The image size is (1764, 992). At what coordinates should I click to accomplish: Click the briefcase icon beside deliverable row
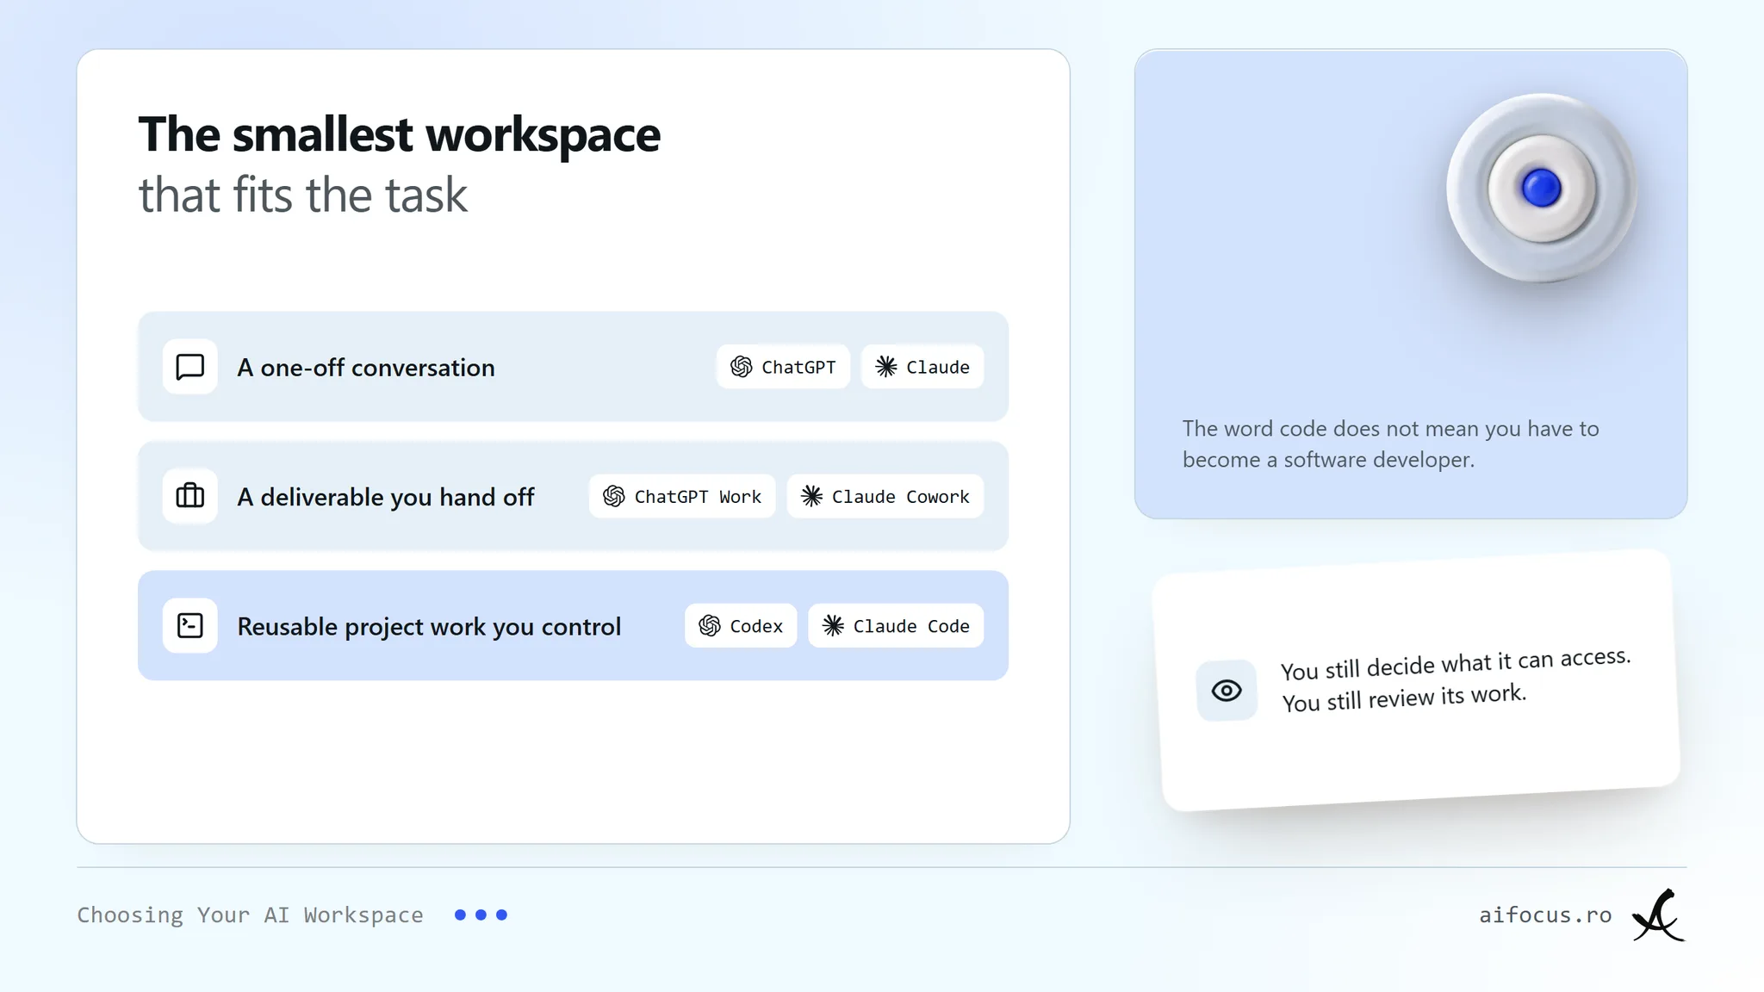pyautogui.click(x=190, y=496)
